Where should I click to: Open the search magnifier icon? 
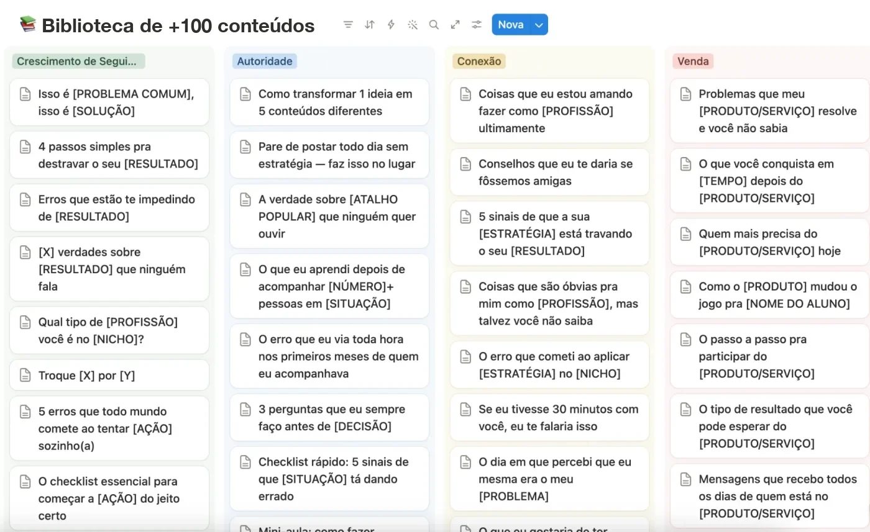click(x=434, y=25)
